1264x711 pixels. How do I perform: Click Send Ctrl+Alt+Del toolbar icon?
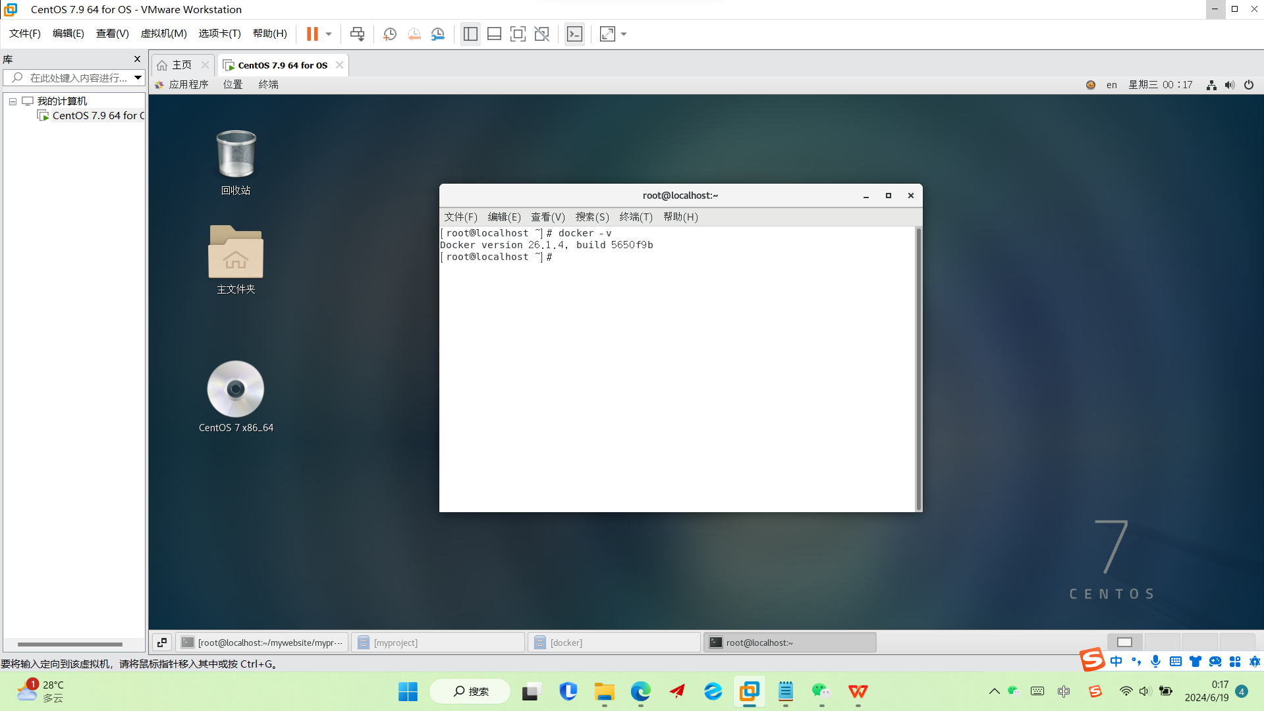357,34
